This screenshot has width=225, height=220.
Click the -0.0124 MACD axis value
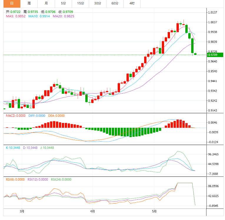(x=213, y=142)
